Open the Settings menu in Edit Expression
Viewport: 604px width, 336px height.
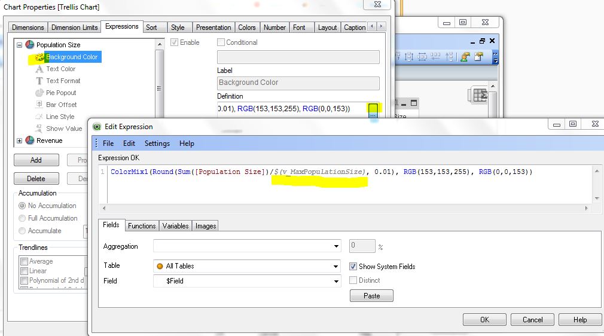click(157, 143)
